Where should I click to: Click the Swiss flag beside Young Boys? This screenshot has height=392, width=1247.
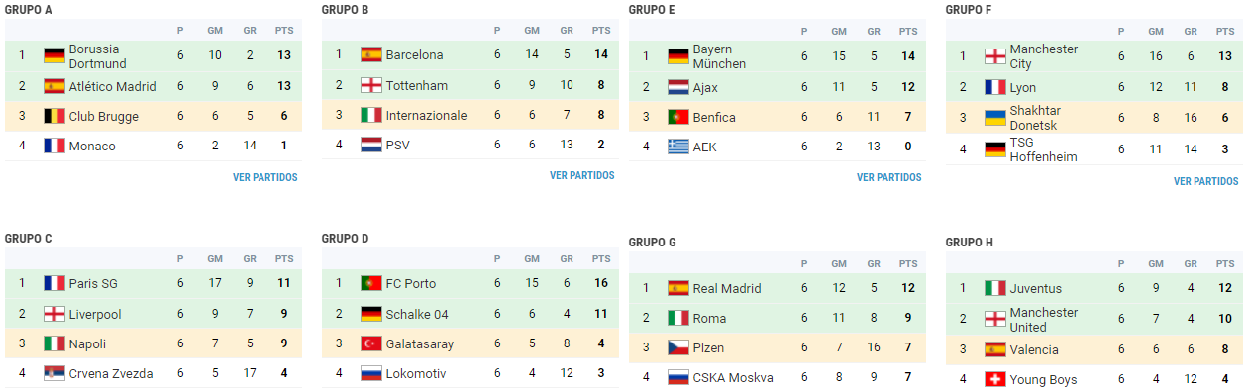pos(995,379)
